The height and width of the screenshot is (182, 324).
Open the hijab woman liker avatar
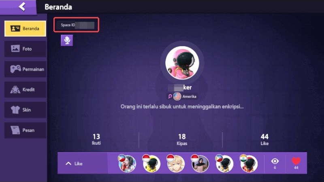200,164
